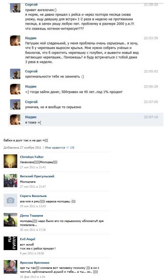Viewport: 168px width, 280px height.
Task: Click Надин's name above the turtles message
Action: 31,38
